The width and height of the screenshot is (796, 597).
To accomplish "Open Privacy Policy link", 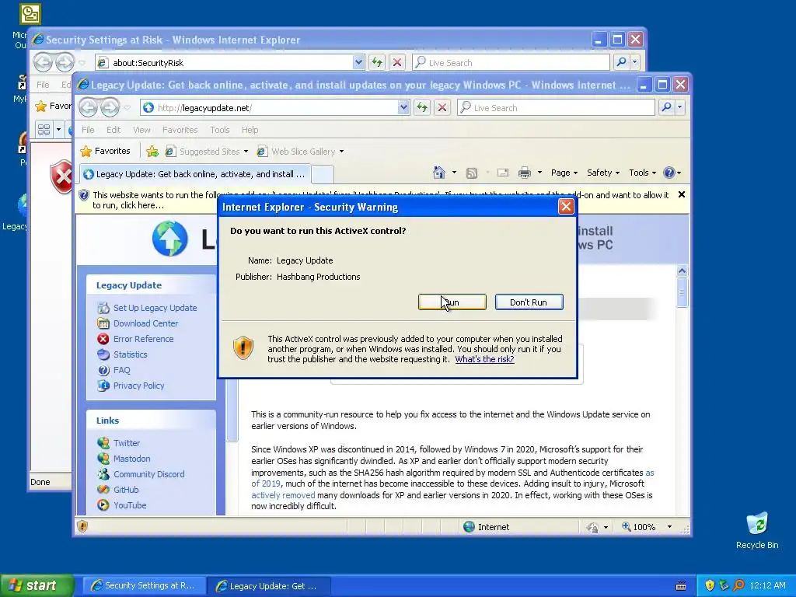I will [138, 386].
